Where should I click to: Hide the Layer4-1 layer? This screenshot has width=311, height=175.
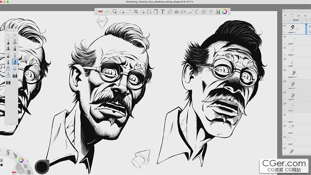284,48
